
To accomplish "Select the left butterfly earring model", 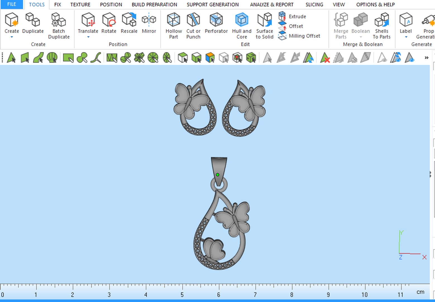I will pos(195,107).
